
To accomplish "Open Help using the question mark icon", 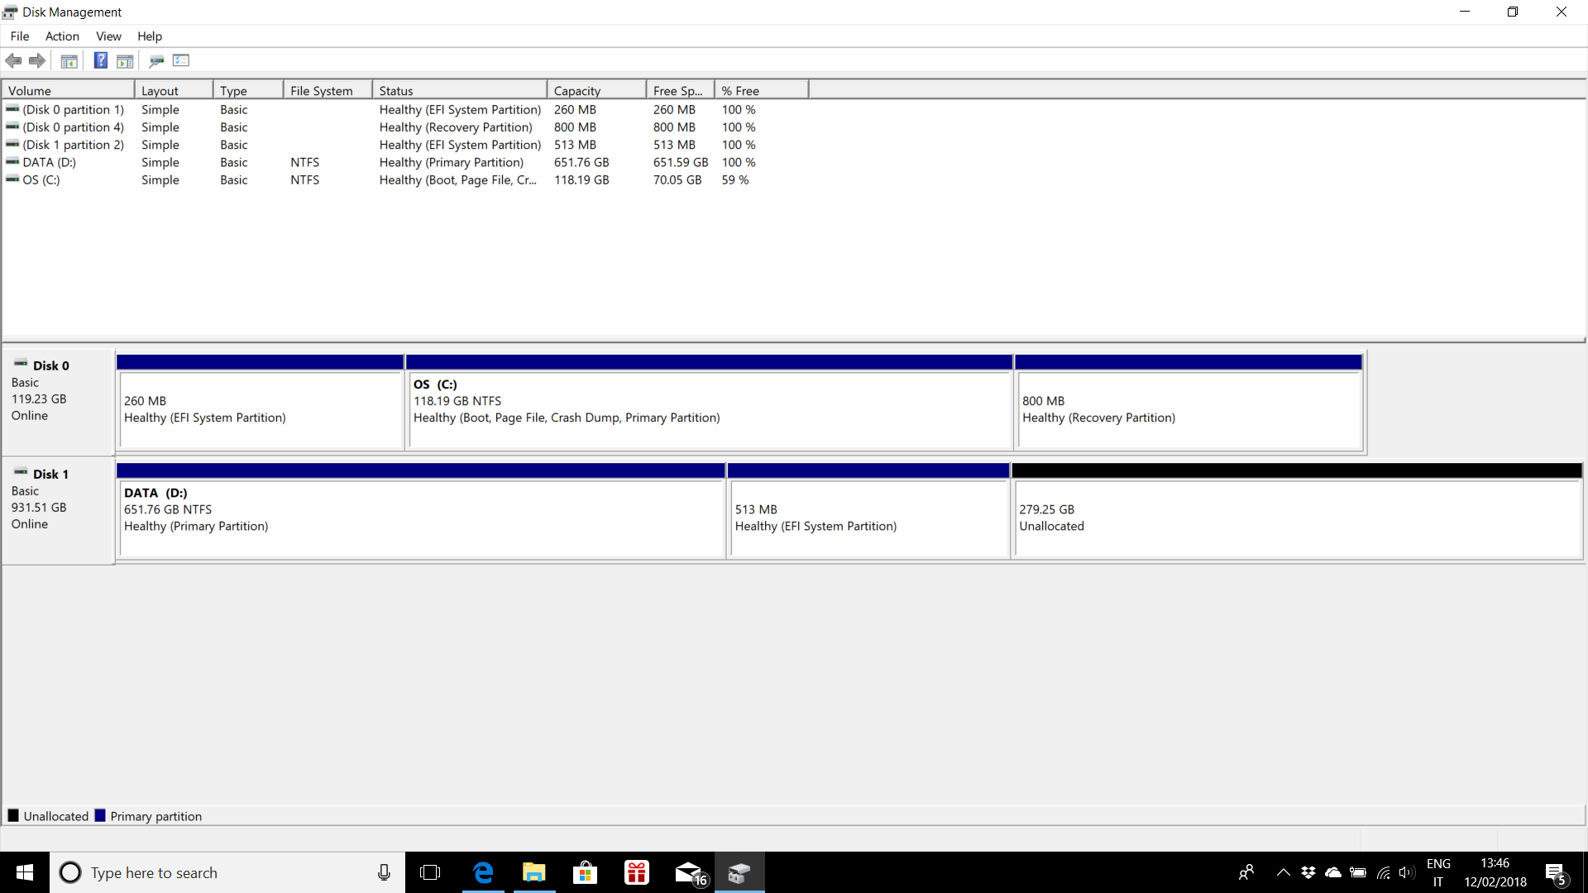I will (100, 60).
